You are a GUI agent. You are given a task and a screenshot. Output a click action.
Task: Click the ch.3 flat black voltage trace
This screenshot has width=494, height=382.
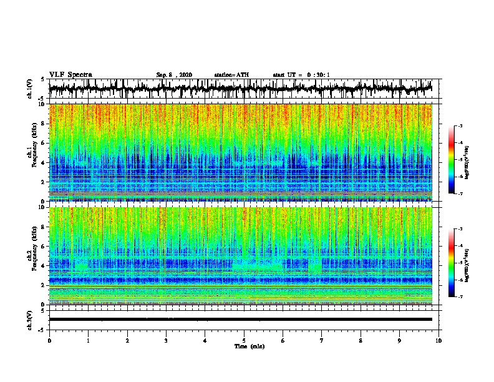click(241, 320)
